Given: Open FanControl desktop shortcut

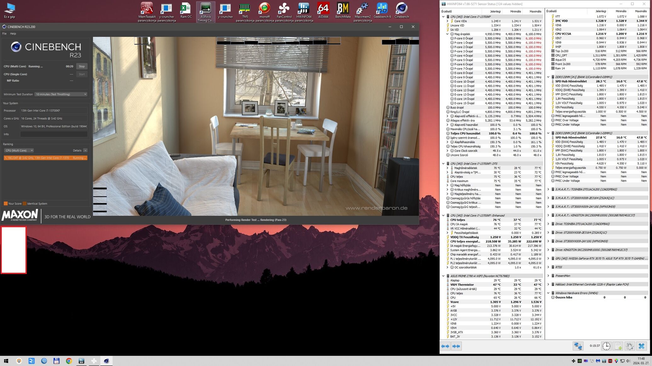Looking at the screenshot, I should pyautogui.click(x=284, y=12).
